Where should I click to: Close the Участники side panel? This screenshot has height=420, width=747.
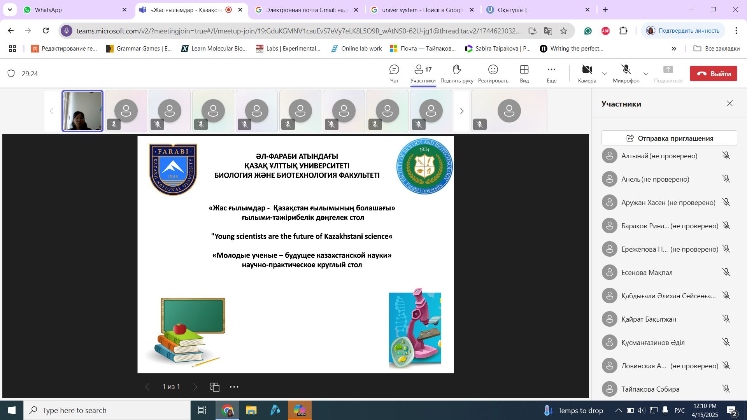(x=729, y=103)
